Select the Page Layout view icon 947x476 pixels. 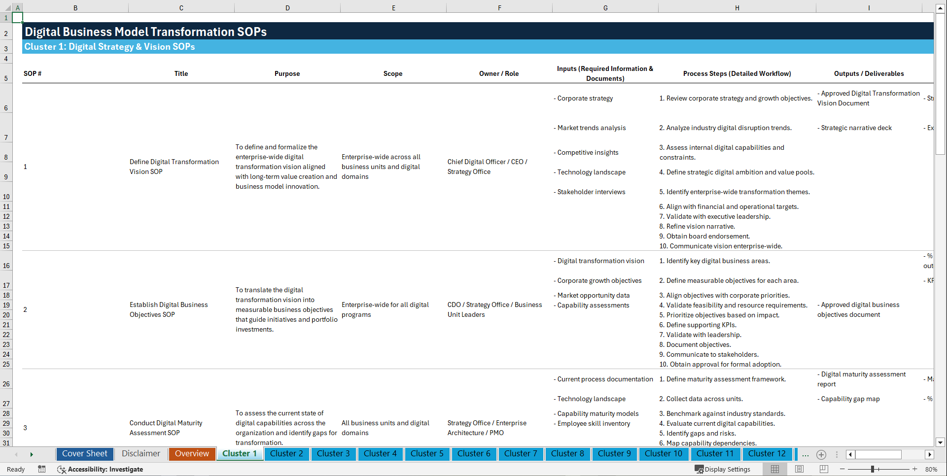tap(799, 469)
